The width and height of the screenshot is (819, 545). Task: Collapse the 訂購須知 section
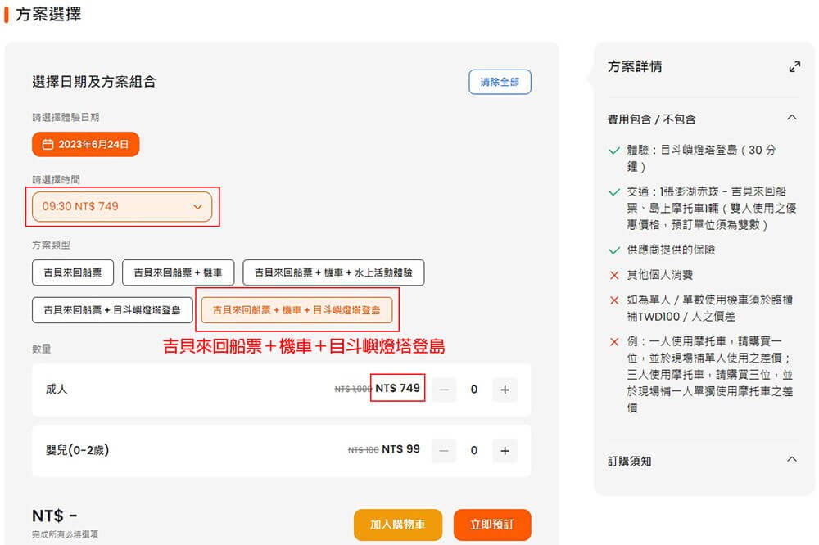click(791, 460)
